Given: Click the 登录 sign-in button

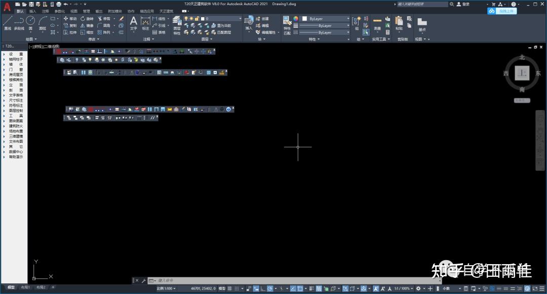Looking at the screenshot, I should click(x=463, y=4).
